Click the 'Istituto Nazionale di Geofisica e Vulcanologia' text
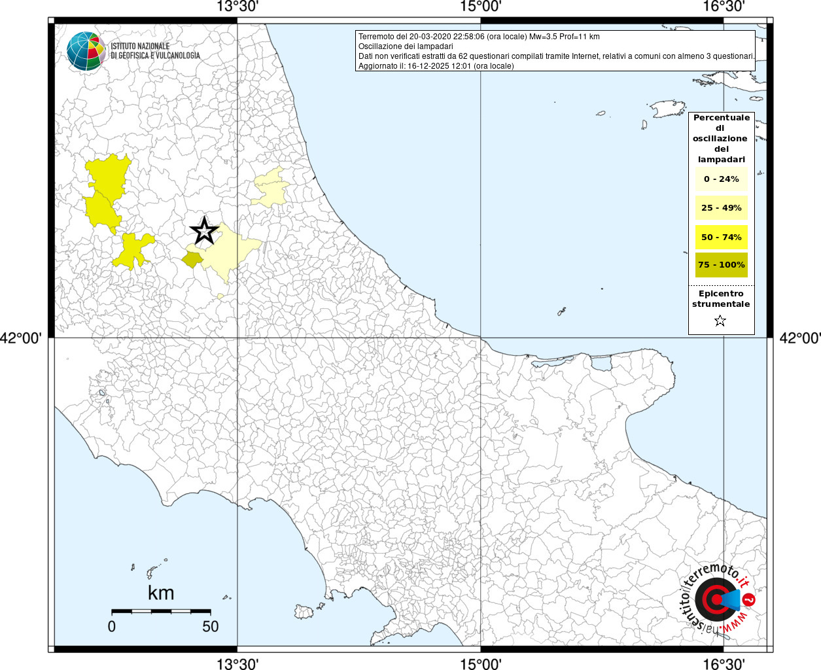821x670 pixels. pyautogui.click(x=155, y=51)
